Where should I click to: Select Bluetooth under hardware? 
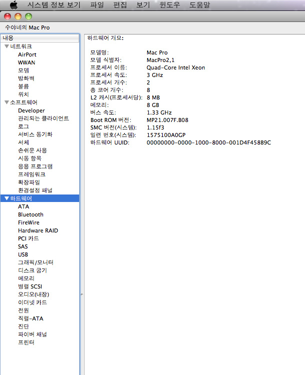point(31,214)
